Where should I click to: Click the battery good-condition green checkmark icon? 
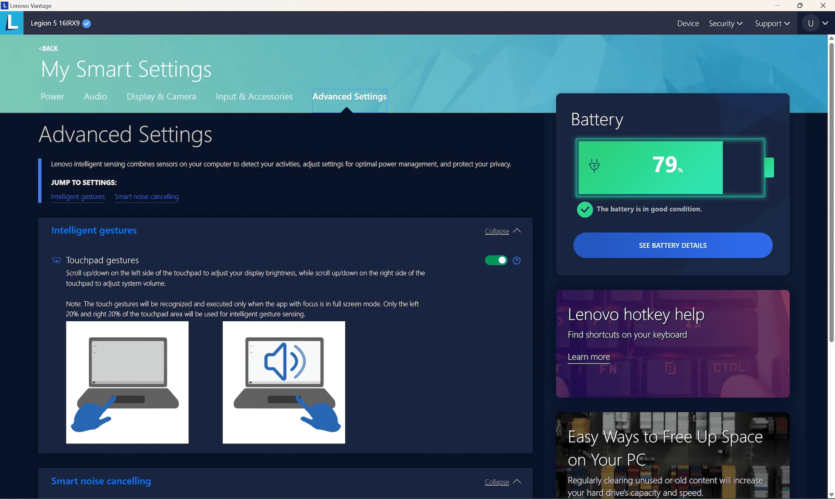(x=584, y=210)
